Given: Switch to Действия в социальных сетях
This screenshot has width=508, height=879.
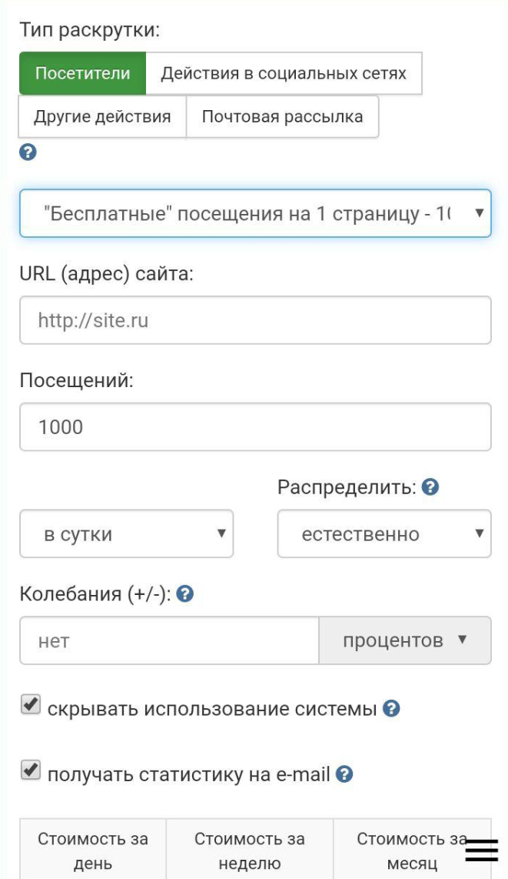Looking at the screenshot, I should (x=283, y=74).
